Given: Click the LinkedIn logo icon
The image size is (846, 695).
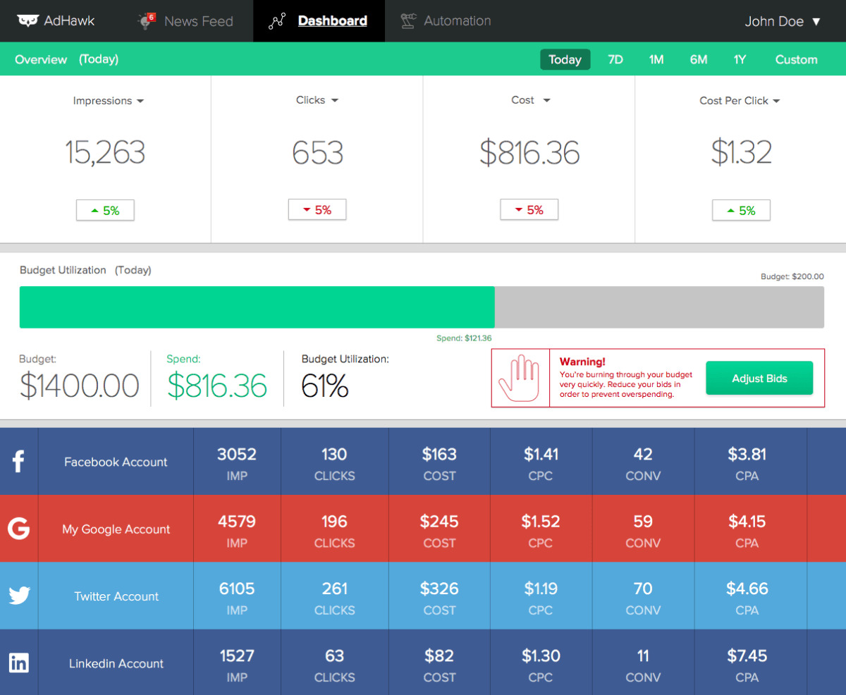Looking at the screenshot, I should coord(19,663).
